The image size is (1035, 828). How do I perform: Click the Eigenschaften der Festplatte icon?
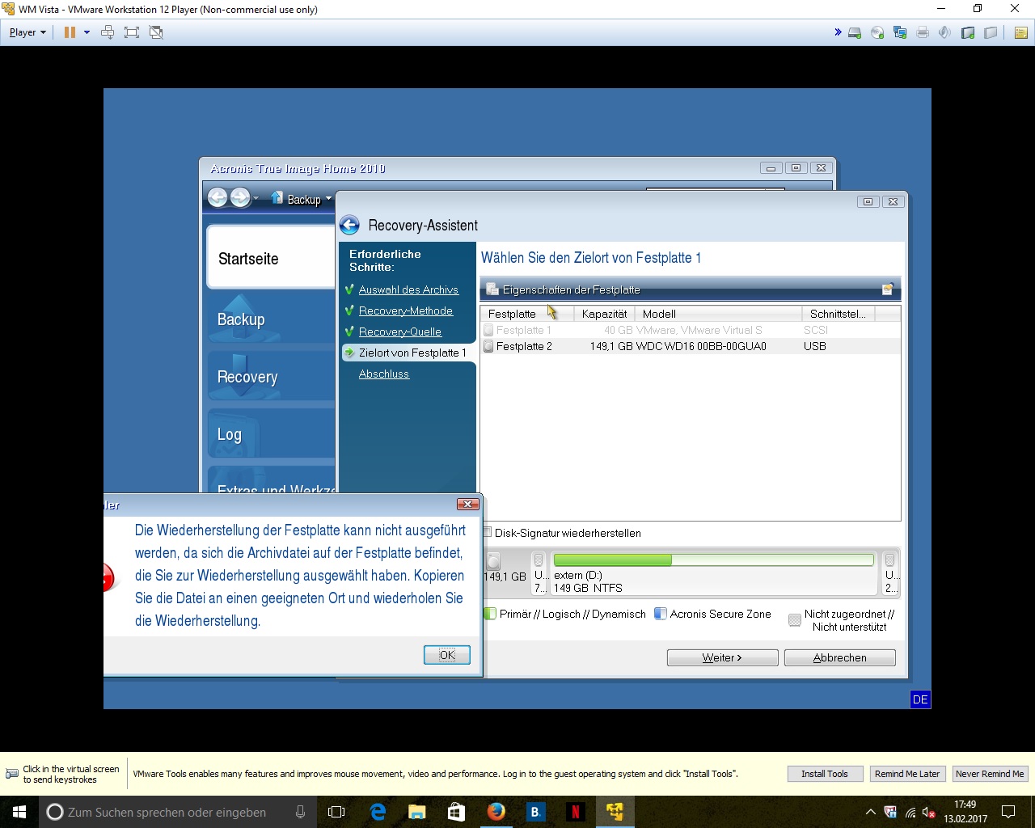(492, 289)
